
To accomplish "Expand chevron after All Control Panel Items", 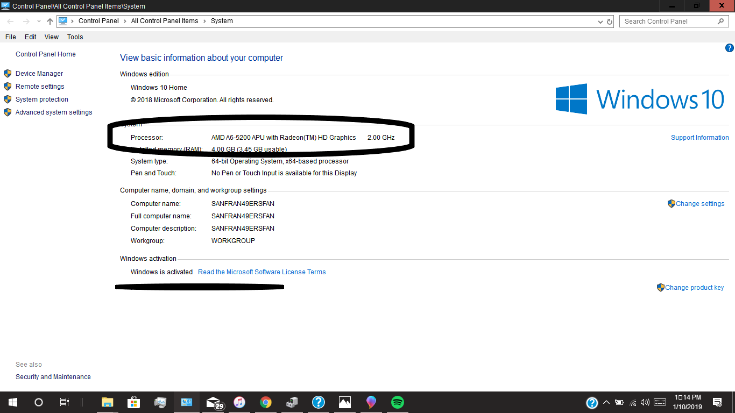I will click(204, 21).
